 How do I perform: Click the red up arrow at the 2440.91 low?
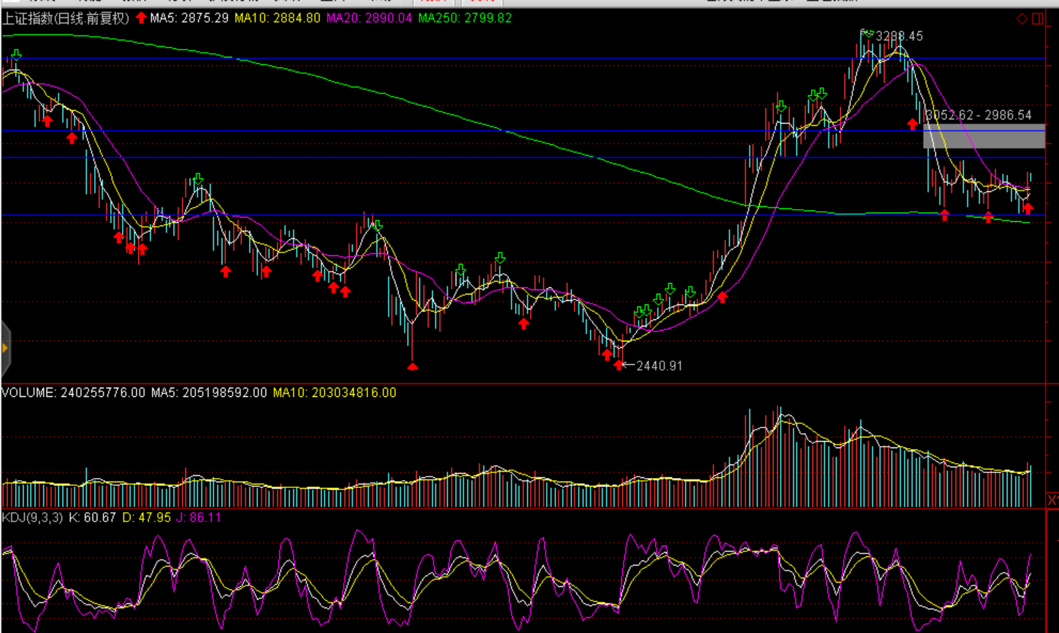618,365
